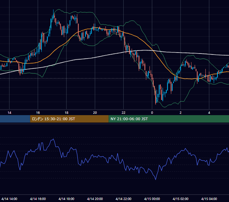Click the 4 hour label
This screenshot has height=202, width=229.
point(209,113)
